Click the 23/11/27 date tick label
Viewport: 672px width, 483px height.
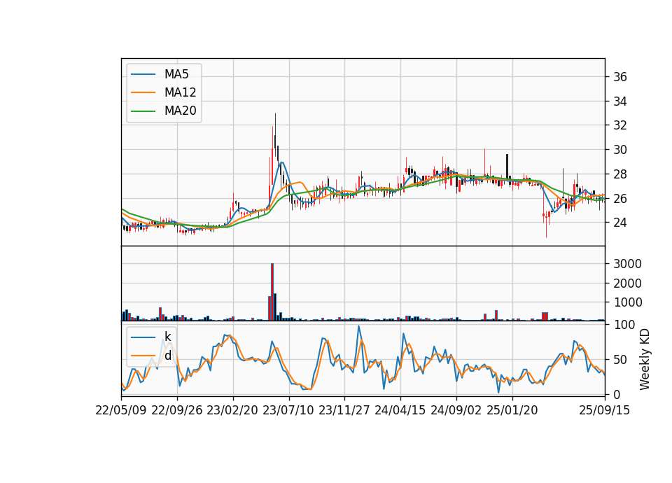coord(344,410)
